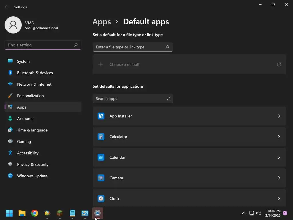This screenshot has height=220, width=293.
Task: Click the Calendar app icon
Action: [101, 157]
